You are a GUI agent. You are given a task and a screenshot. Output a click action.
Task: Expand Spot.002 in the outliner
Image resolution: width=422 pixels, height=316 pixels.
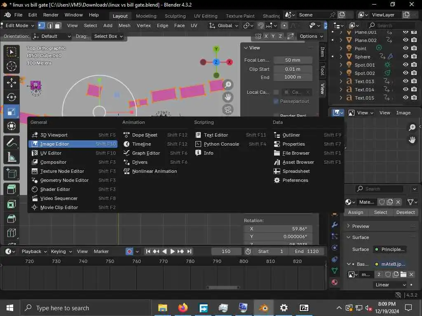(x=341, y=73)
